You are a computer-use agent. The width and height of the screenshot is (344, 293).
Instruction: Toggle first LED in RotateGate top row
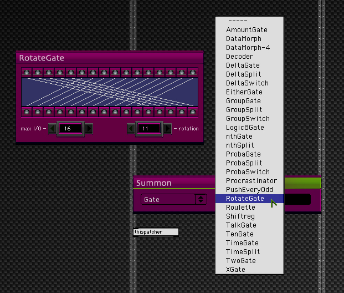point(27,72)
